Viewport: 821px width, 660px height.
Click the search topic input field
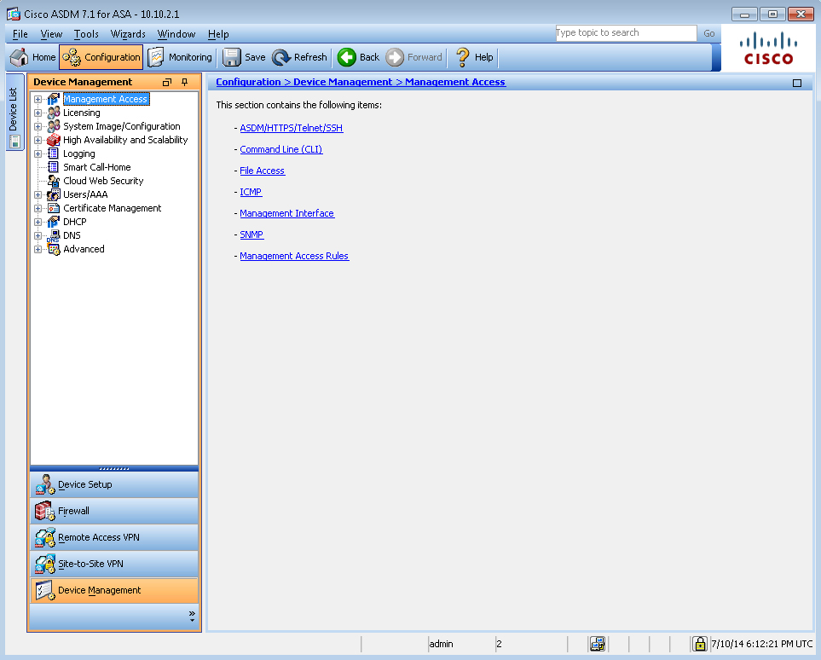625,33
